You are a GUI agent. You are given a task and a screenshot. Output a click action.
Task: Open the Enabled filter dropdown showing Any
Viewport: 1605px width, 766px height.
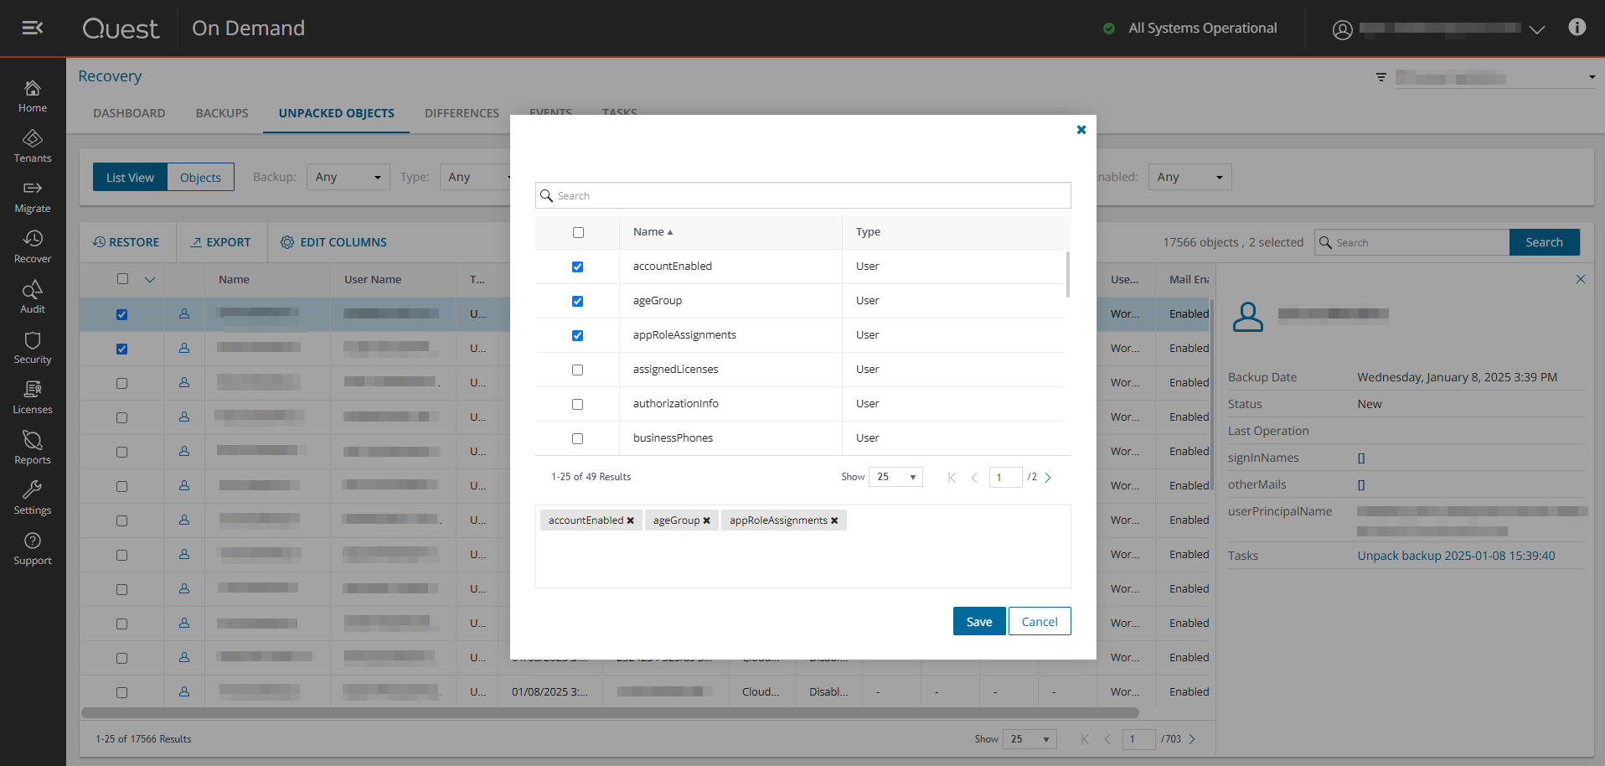(x=1190, y=177)
